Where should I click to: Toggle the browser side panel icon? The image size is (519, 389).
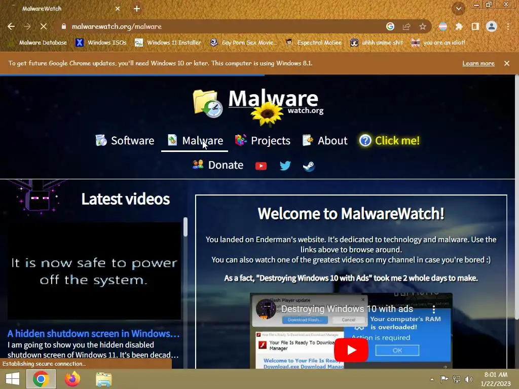point(475,26)
